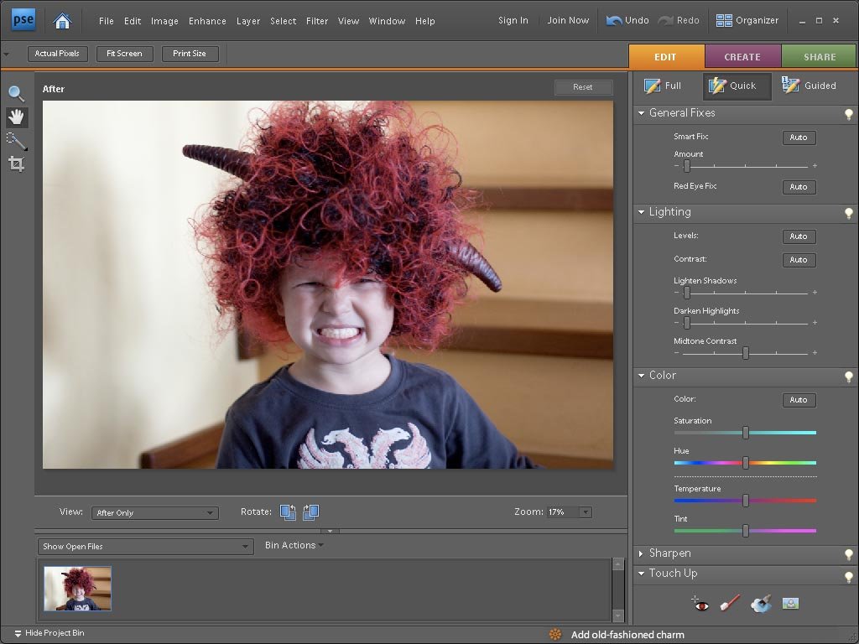Click the Red Eye Removal touch-up icon
This screenshot has height=644, width=859.
tap(700, 603)
